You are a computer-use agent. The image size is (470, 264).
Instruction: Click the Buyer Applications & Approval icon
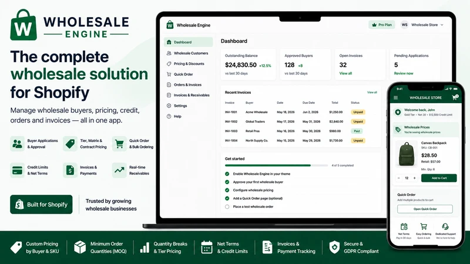coord(17,144)
